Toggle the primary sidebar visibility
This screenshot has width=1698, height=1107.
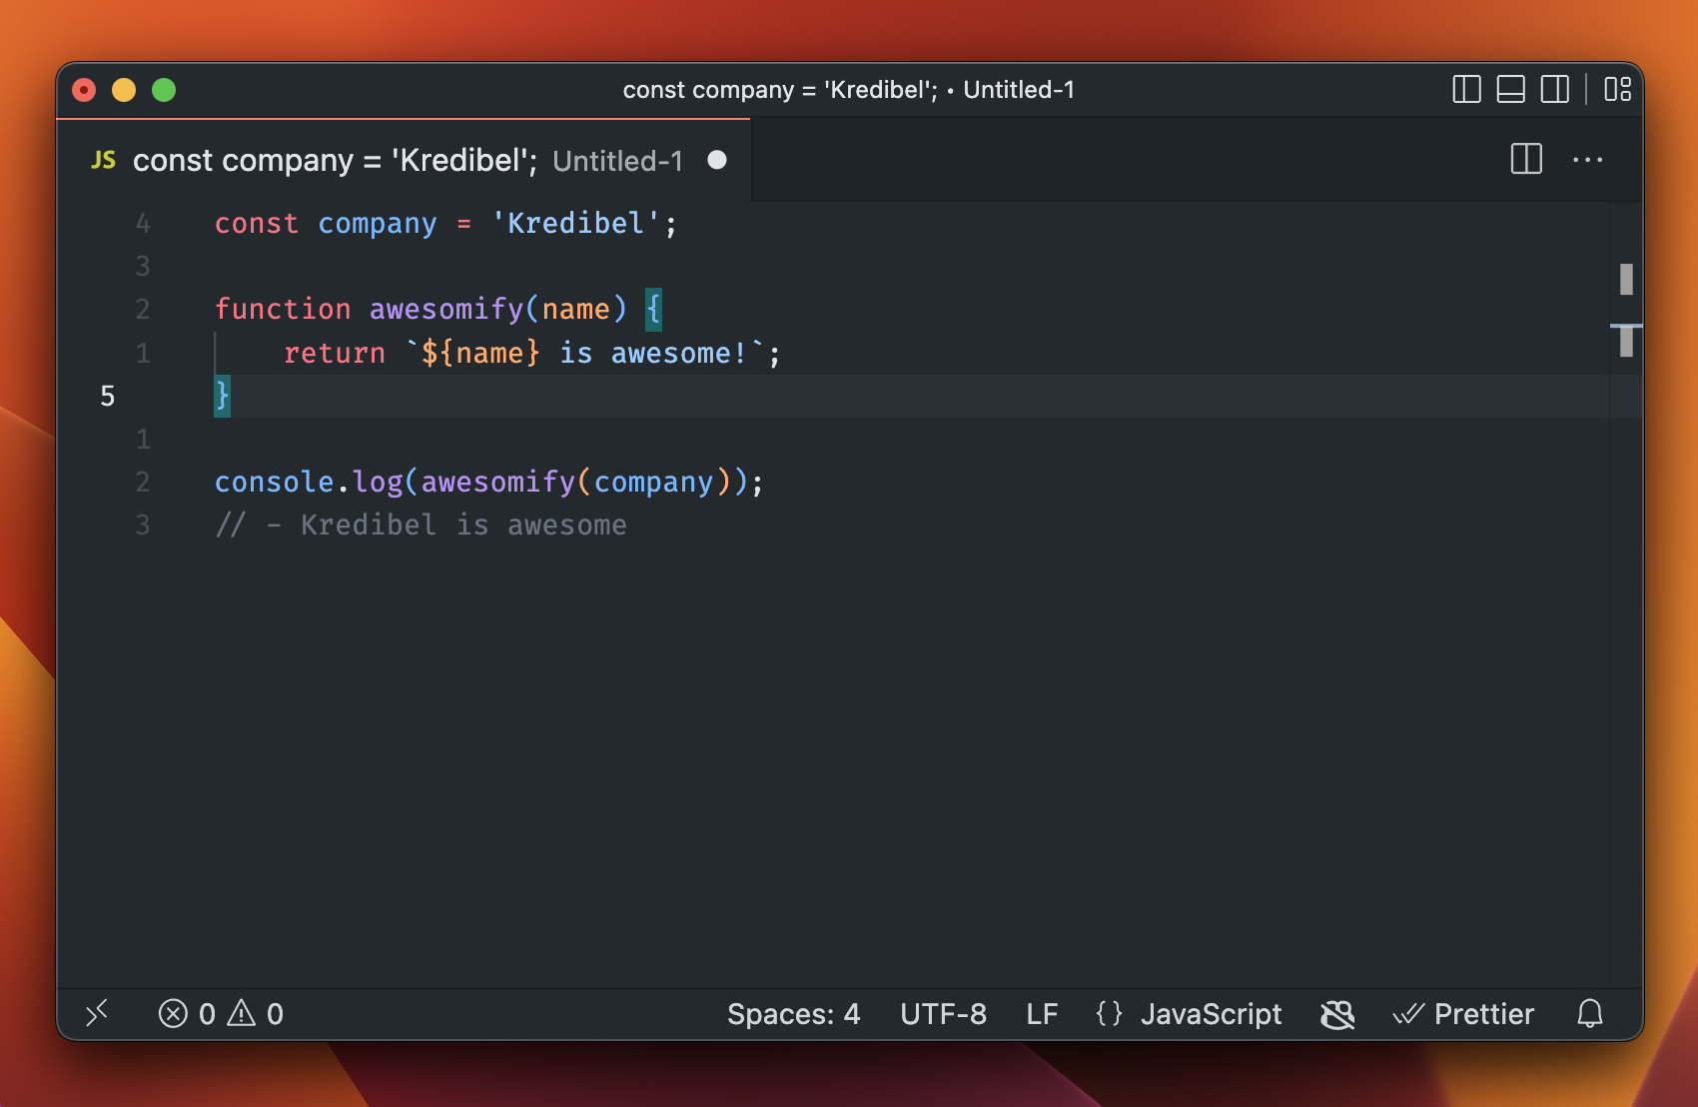pos(1465,89)
